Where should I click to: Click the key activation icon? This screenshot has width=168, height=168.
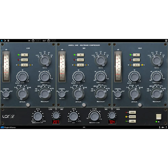163,127
